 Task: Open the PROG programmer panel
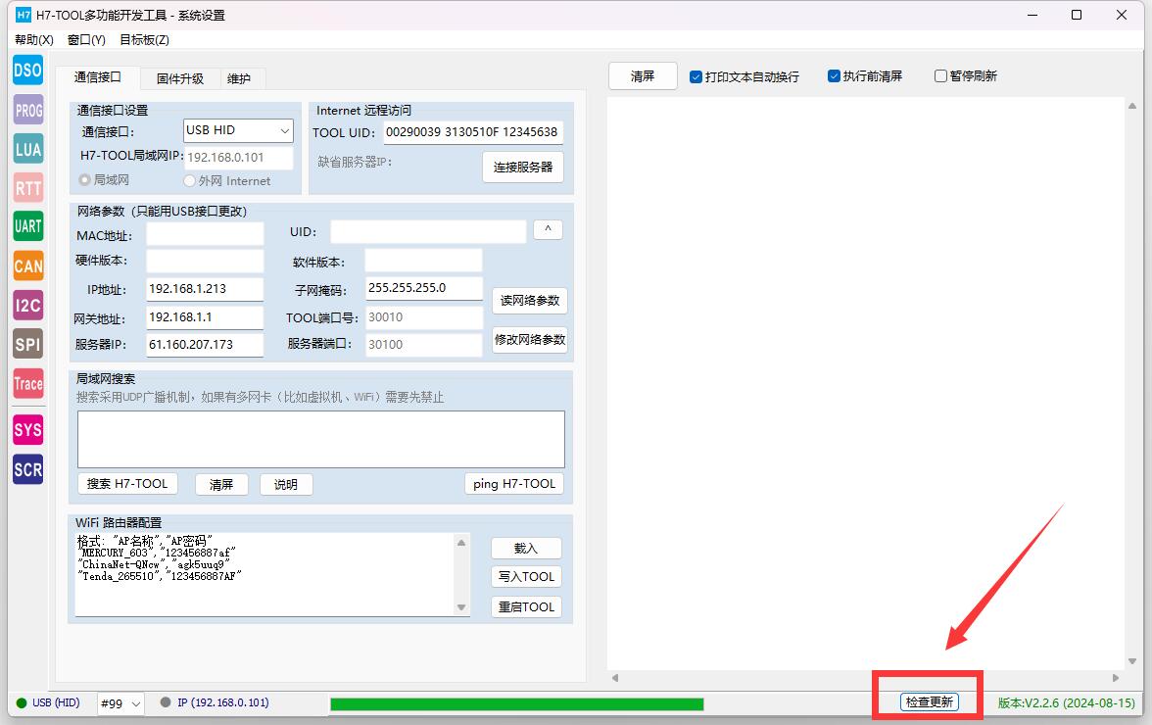coord(27,110)
